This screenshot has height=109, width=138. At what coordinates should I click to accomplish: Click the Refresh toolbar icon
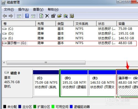41,16
